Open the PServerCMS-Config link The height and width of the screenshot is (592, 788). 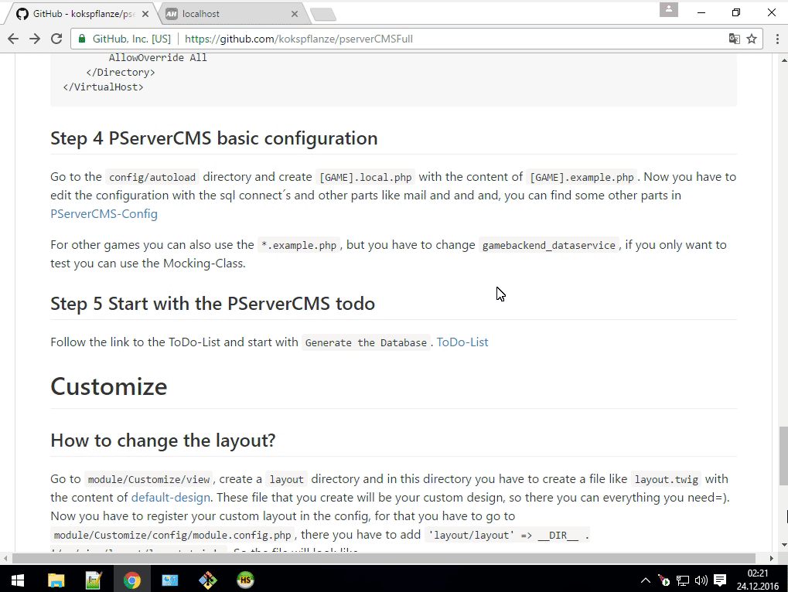click(104, 213)
